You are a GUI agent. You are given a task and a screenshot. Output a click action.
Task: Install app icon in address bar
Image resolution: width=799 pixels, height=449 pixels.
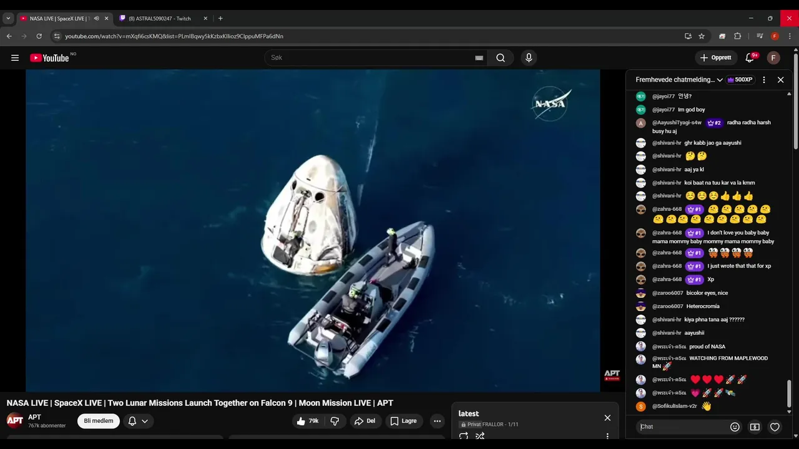[x=688, y=36]
